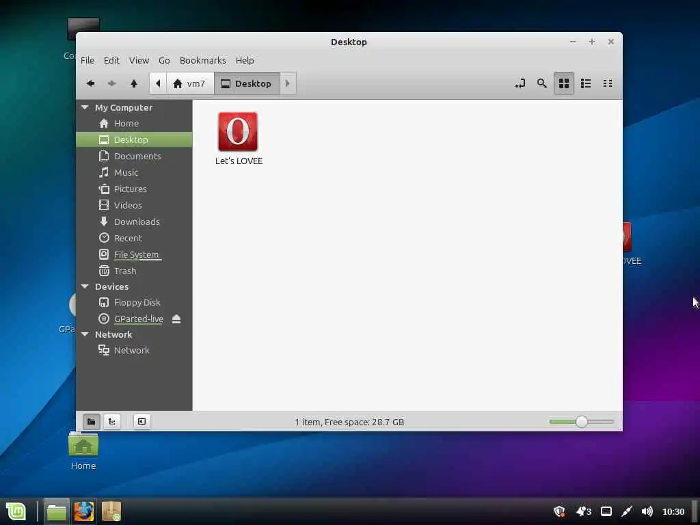Open the Help menu

point(245,60)
